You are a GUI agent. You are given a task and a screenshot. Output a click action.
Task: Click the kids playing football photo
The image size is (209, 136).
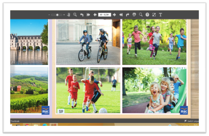click(88, 90)
